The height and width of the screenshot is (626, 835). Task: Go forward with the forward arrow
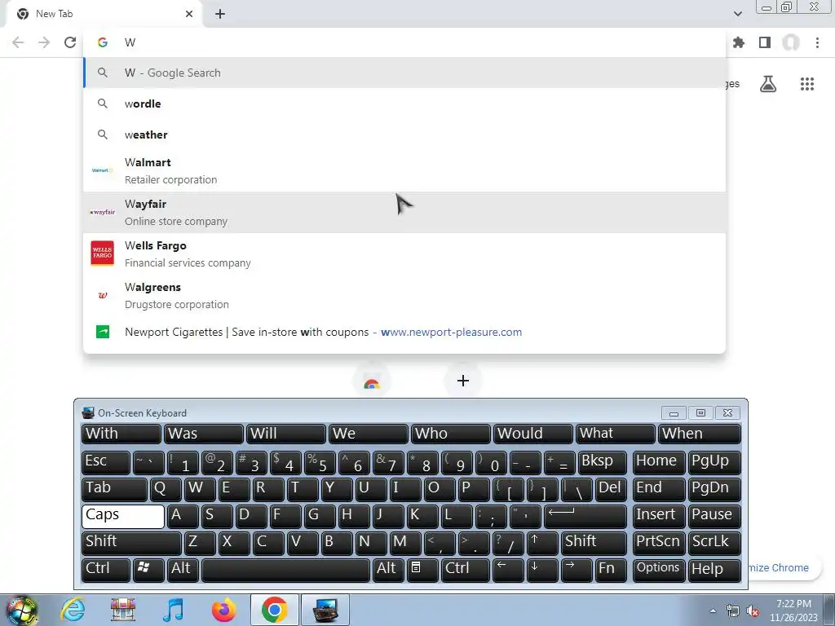(44, 42)
